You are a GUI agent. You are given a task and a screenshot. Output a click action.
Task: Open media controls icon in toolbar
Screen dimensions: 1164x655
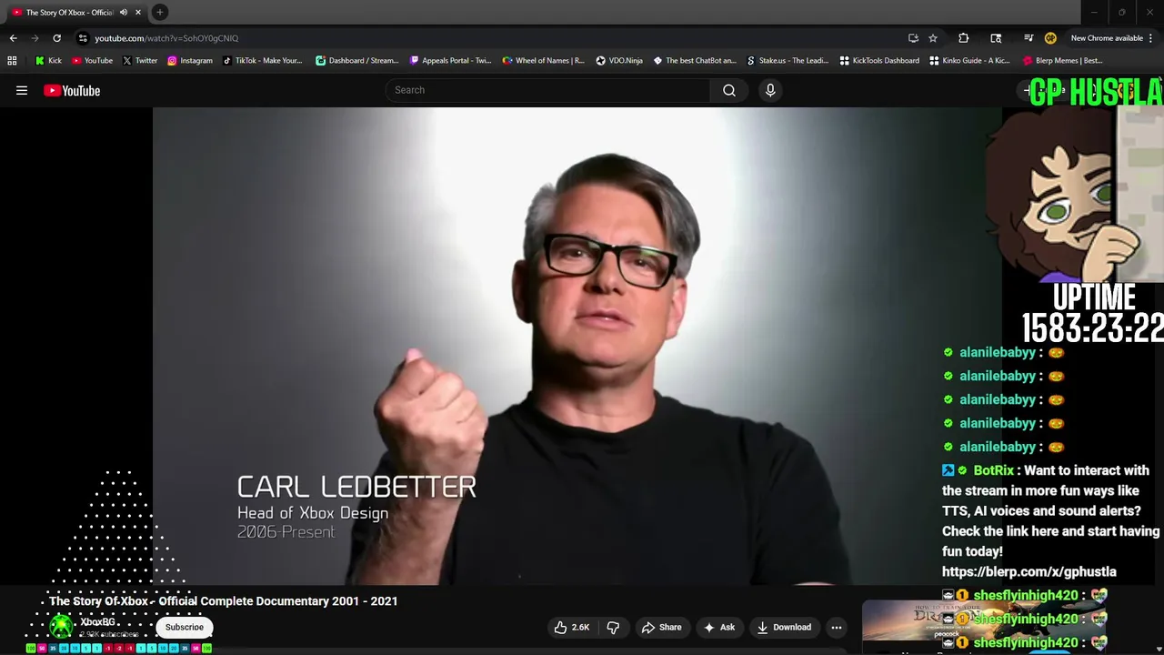1029,38
